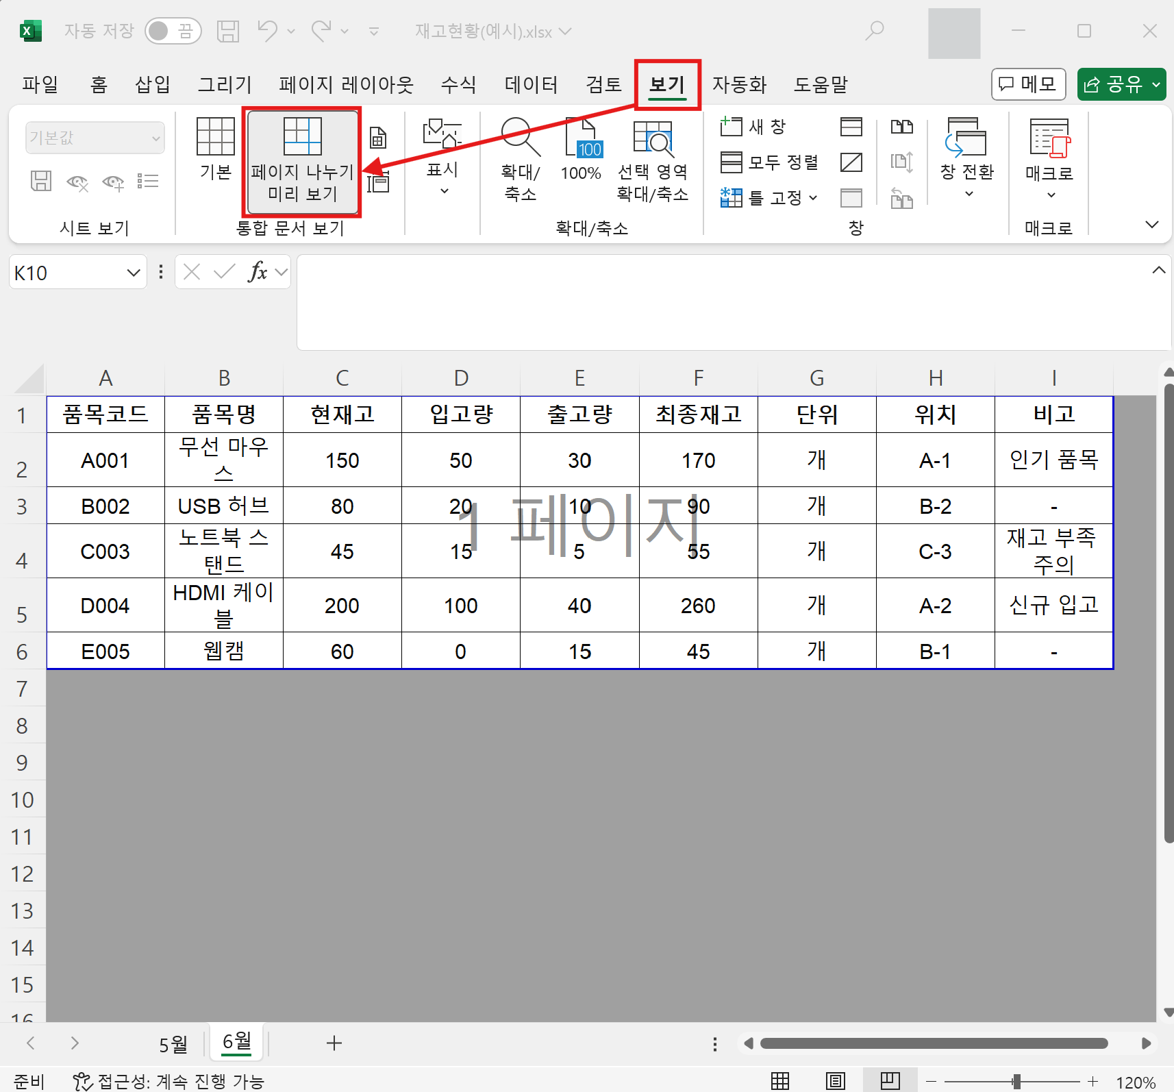Open a New Window (새 창)
Screen dimensions: 1174x1092
[x=753, y=127]
